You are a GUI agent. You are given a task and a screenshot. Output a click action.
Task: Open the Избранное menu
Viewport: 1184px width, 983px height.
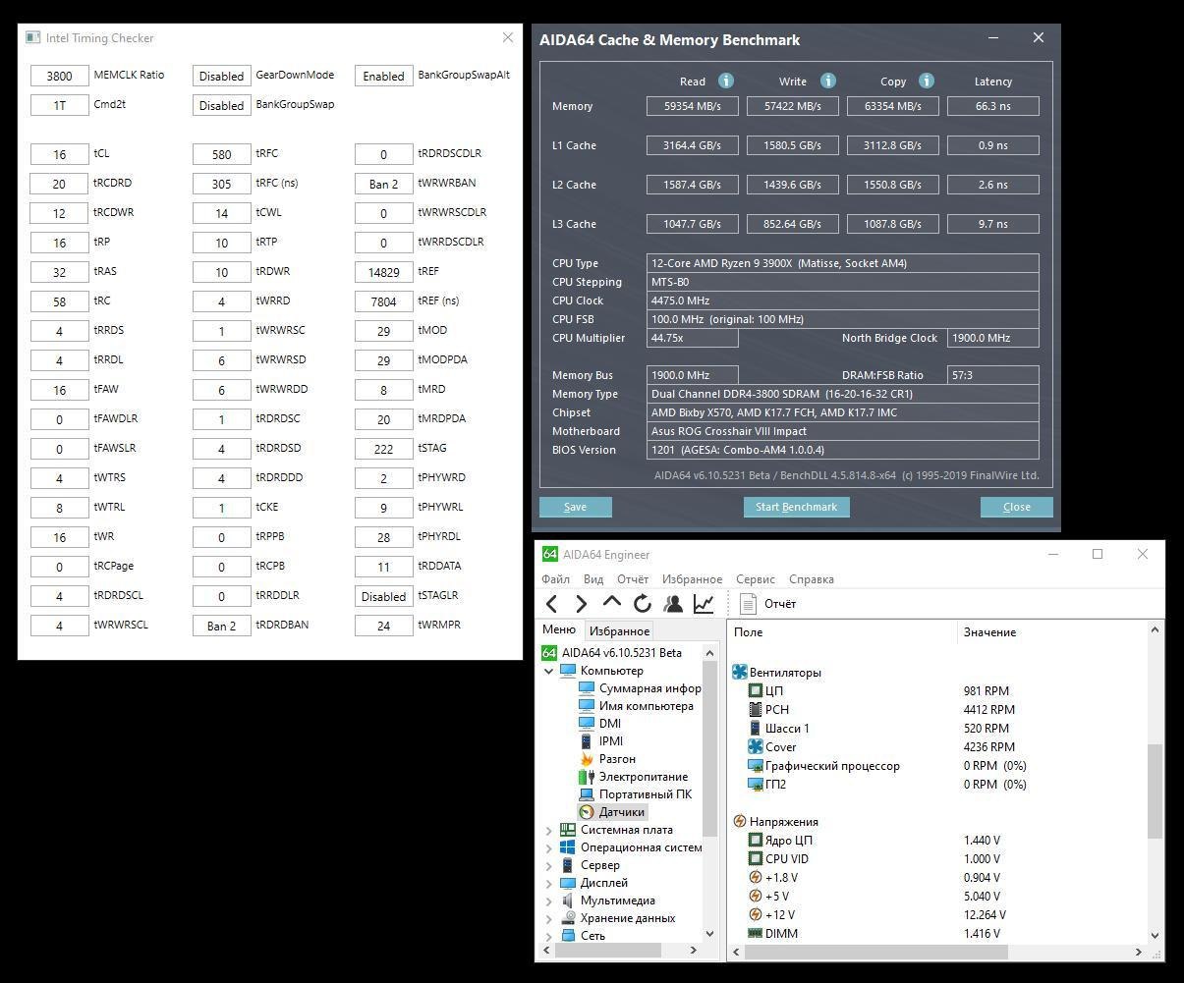692,579
